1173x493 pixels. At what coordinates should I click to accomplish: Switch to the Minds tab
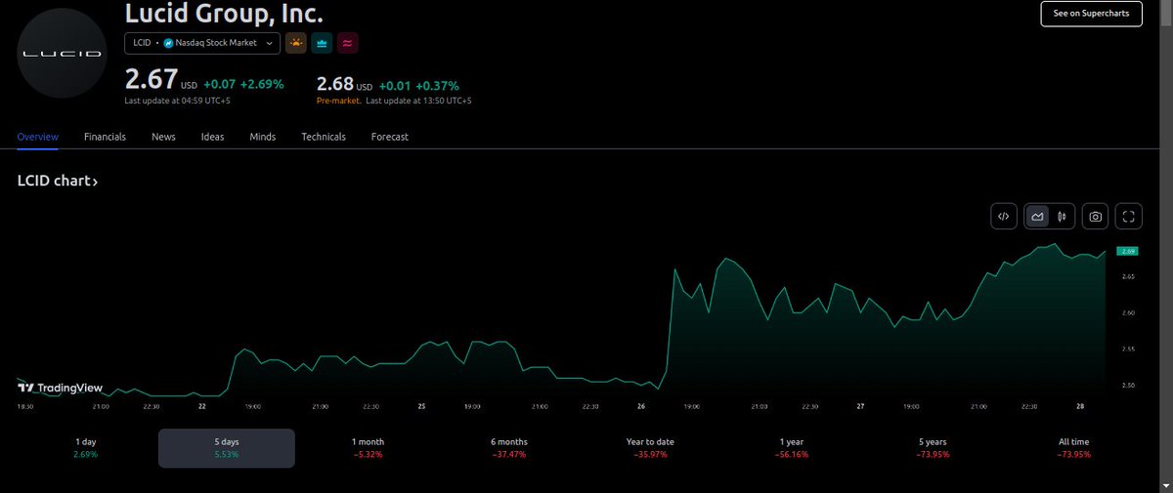tap(262, 137)
